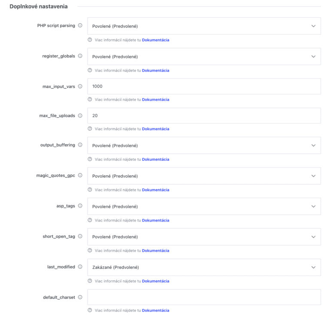Click info icon next to output_buffering
The height and width of the screenshot is (321, 336).
(x=80, y=145)
